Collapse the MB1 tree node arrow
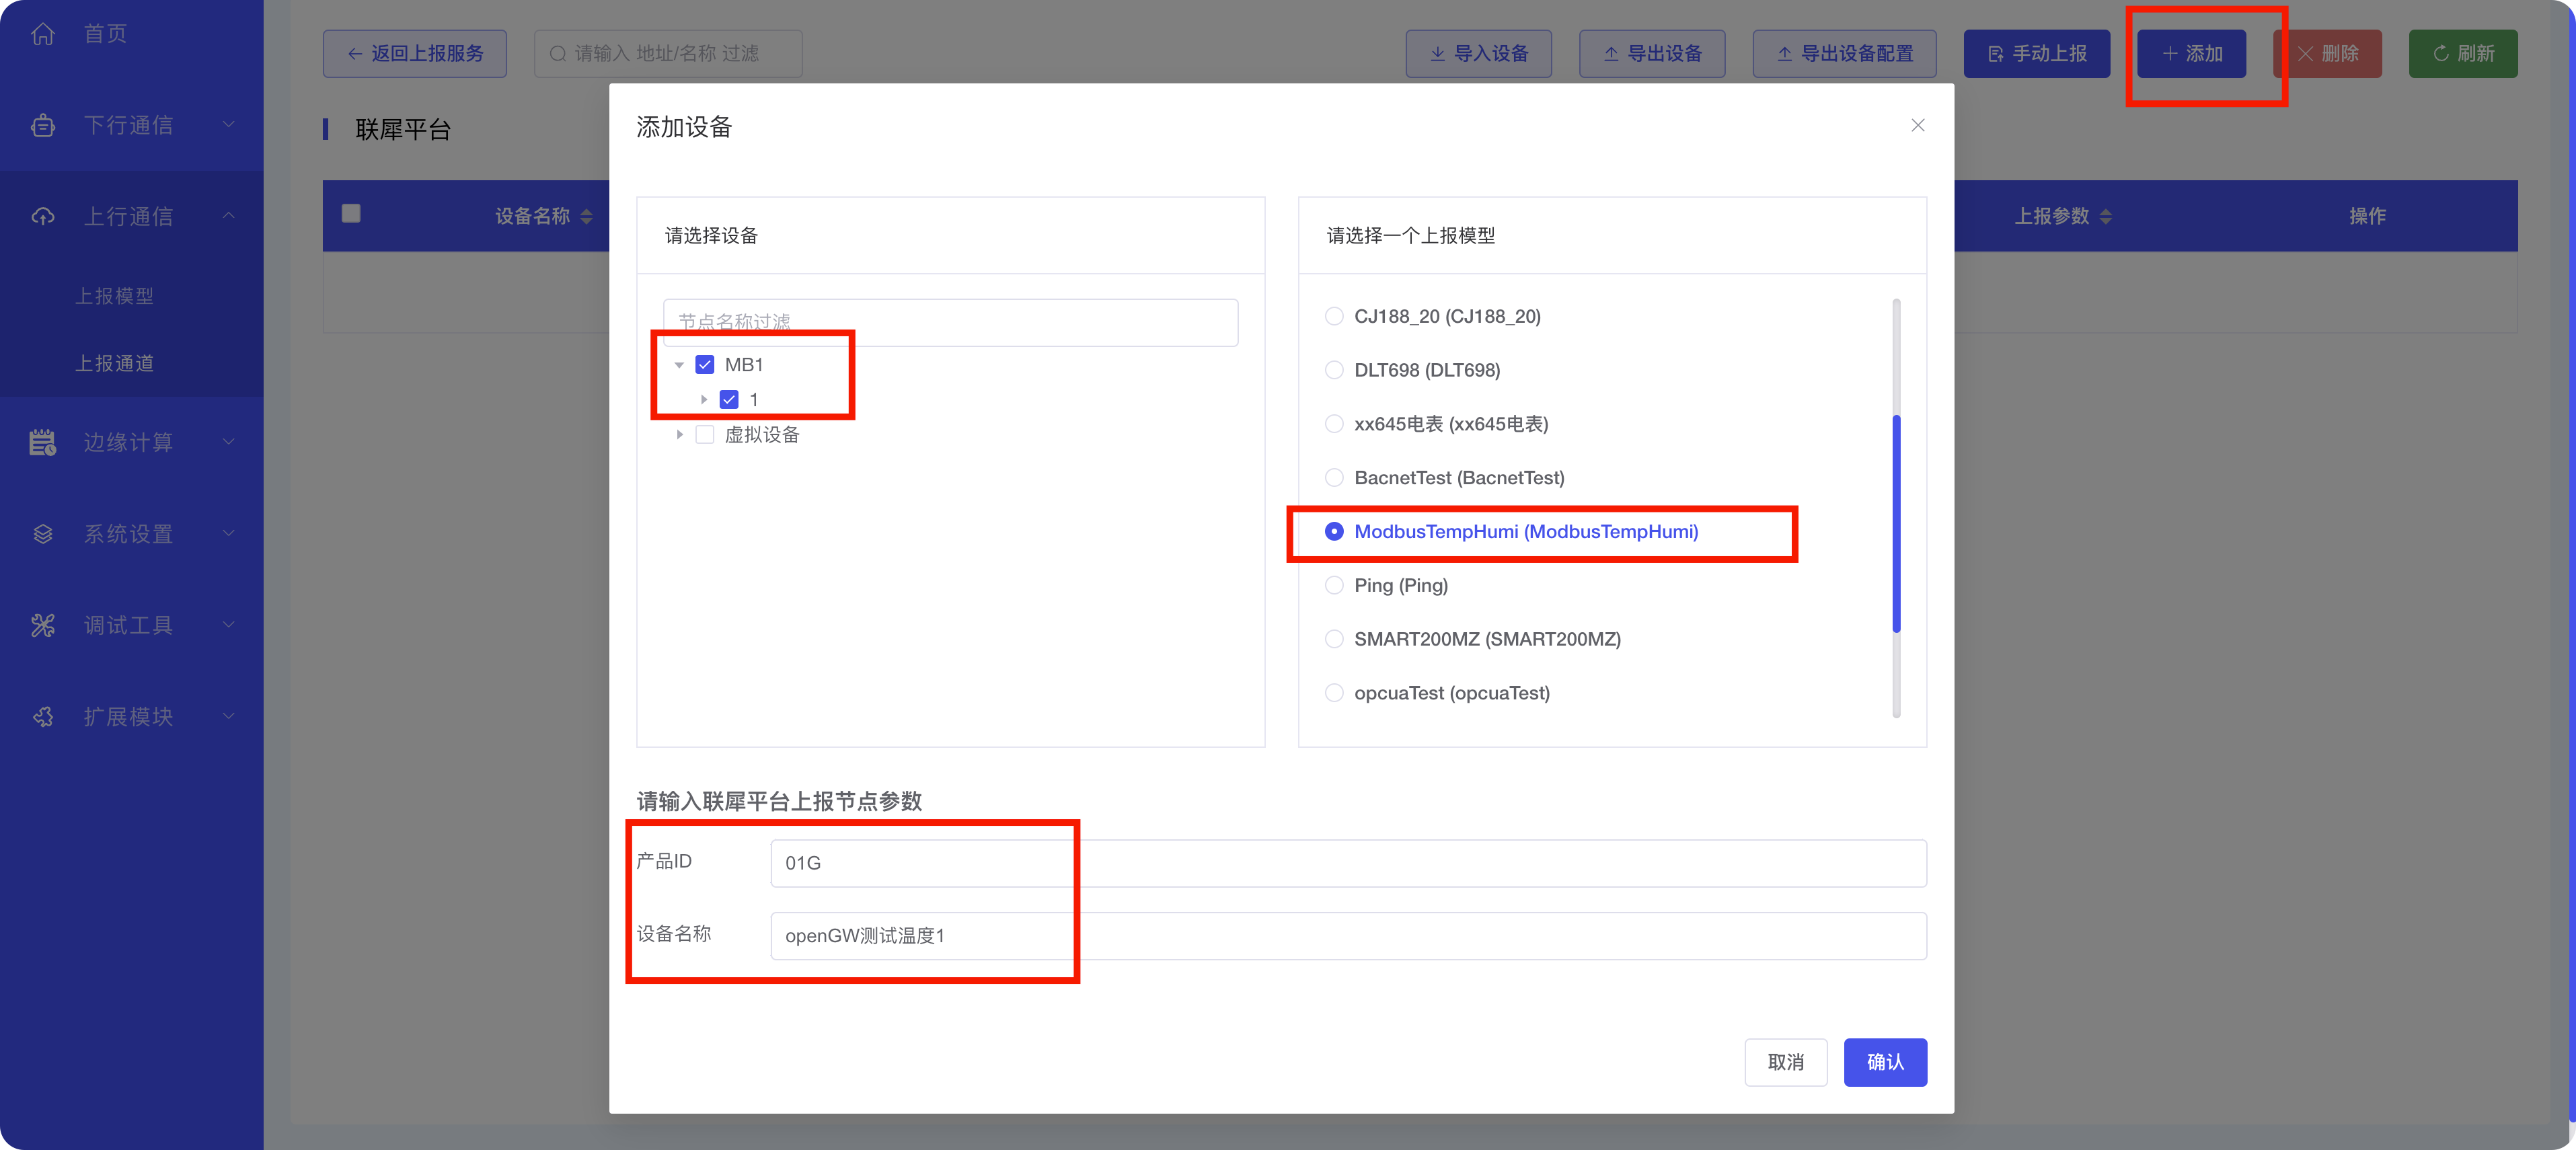The width and height of the screenshot is (2576, 1150). 679,365
